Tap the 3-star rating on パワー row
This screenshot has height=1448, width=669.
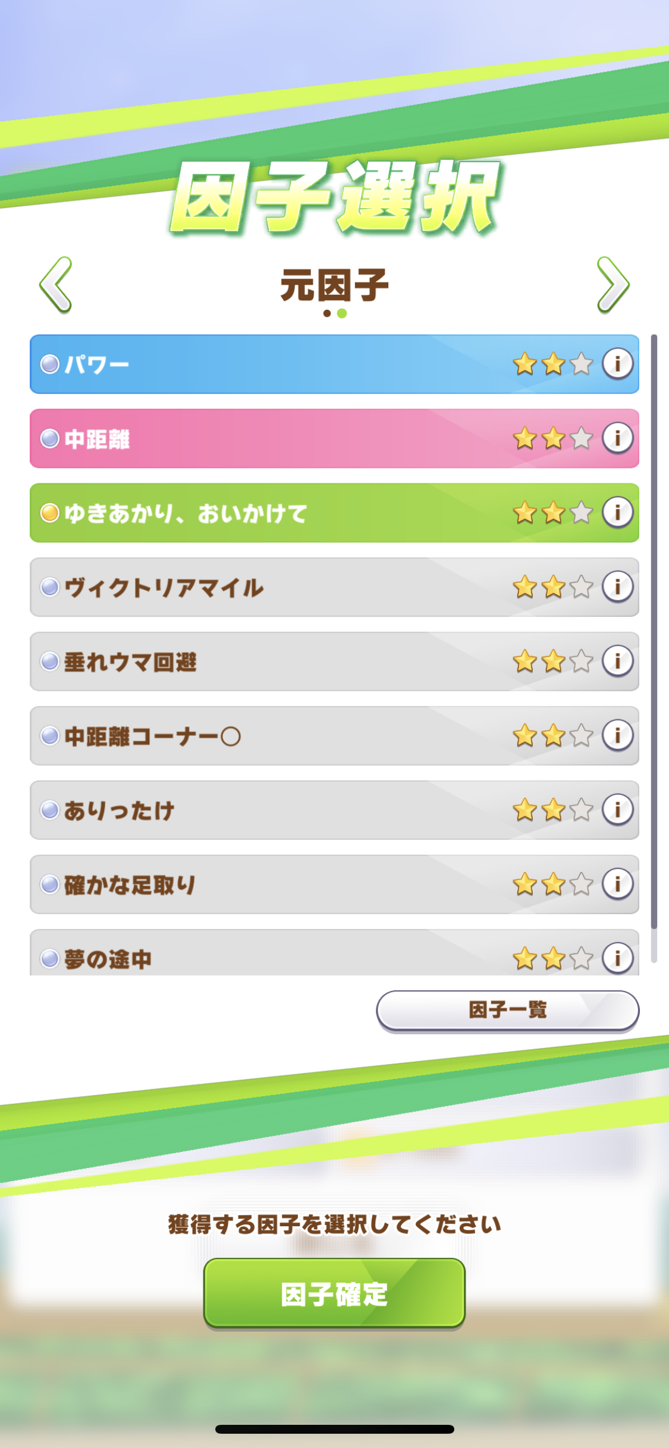click(x=552, y=364)
